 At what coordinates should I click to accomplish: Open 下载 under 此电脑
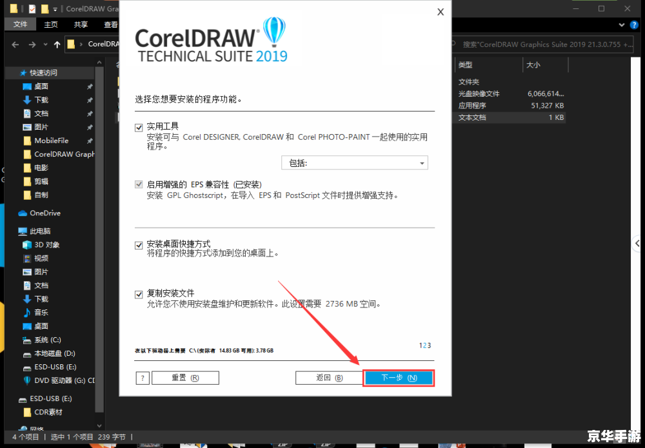click(x=41, y=299)
